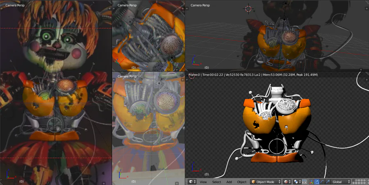Expand the header plus at bottom-middle viewport's bottom
Image resolution: width=369 pixels, height=185 pixels.
coord(177,183)
